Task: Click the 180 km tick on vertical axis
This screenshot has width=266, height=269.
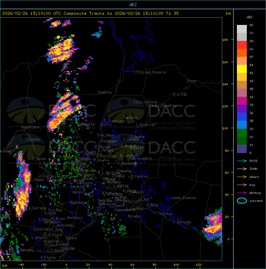Action: pos(225,40)
